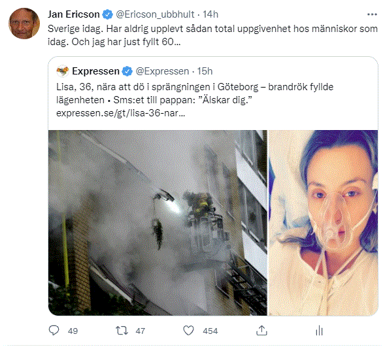The width and height of the screenshot is (383, 347).
Task: Open the @Expressen handle
Action: pyautogui.click(x=162, y=71)
